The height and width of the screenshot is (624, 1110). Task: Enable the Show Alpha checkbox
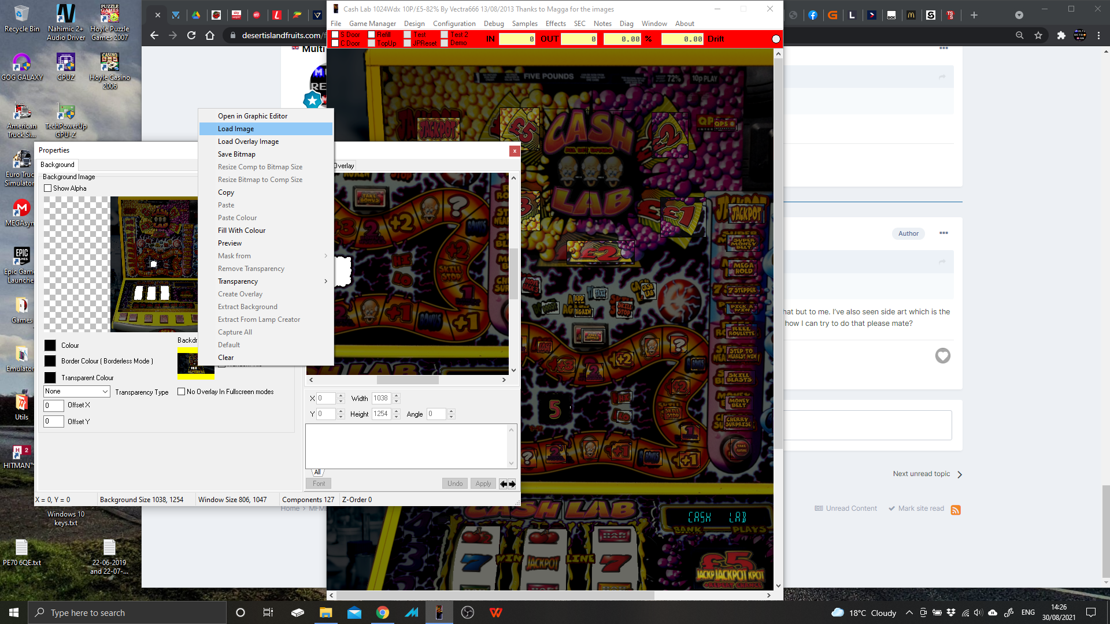[48, 188]
